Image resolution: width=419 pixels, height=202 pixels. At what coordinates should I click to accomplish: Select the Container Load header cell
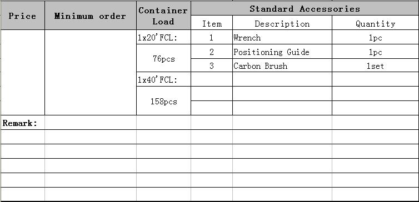(163, 15)
